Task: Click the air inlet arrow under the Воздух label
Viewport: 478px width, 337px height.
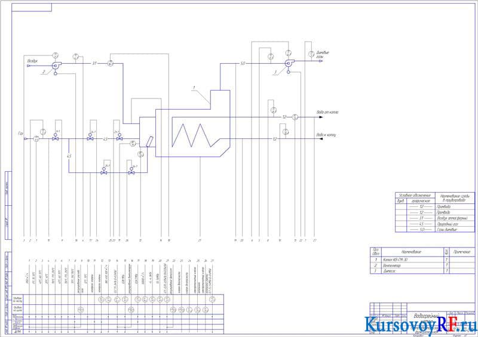Action: [x=29, y=66]
